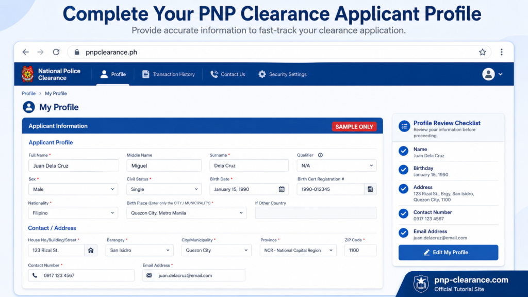Click the SAMPLE ONLY badge
The height and width of the screenshot is (297, 528).
pyautogui.click(x=354, y=127)
